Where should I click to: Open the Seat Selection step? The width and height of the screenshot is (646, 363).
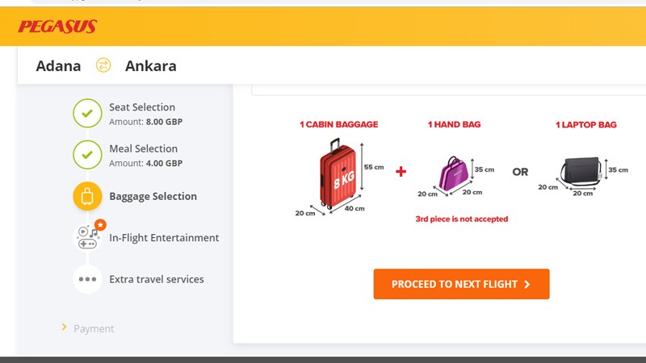tap(142, 107)
